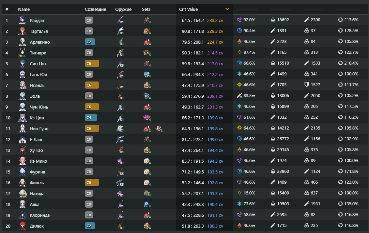
Task: Click Нахида's artifact set icon
Action: 147,193
